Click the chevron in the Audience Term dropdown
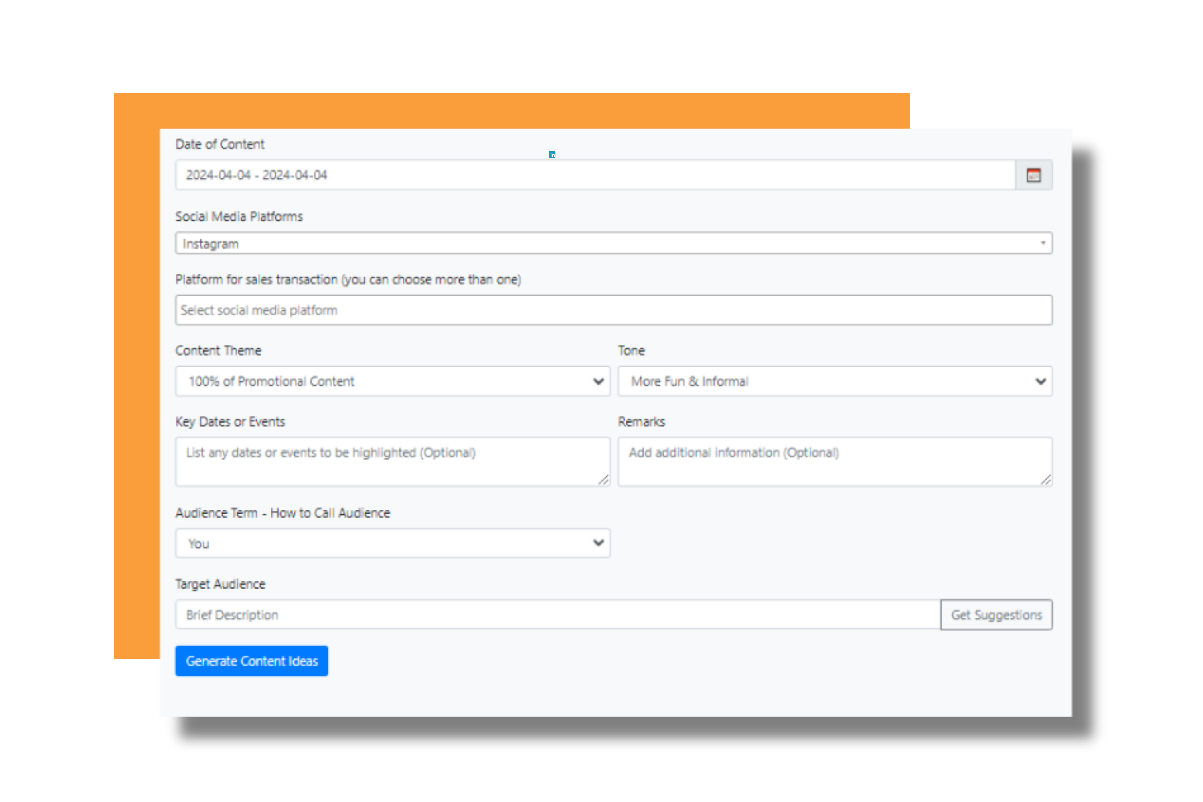1203x802 pixels. (598, 543)
